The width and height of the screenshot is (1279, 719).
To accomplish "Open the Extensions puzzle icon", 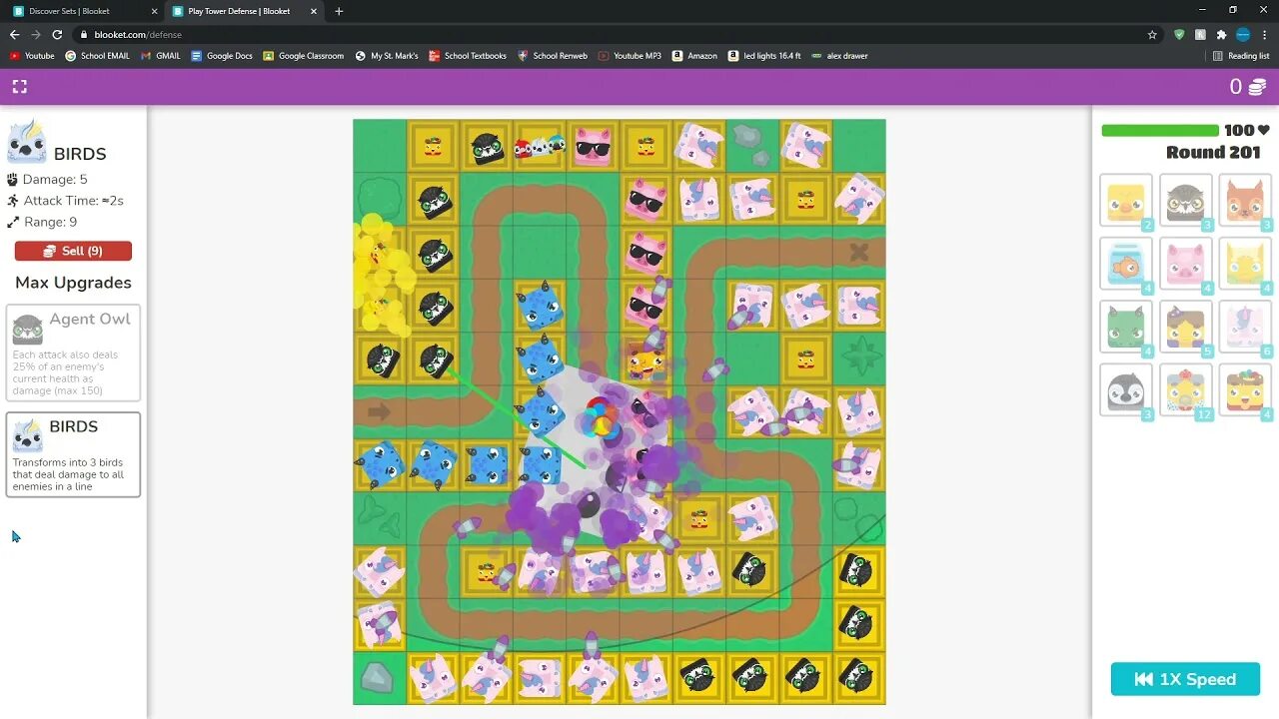I will [1221, 34].
